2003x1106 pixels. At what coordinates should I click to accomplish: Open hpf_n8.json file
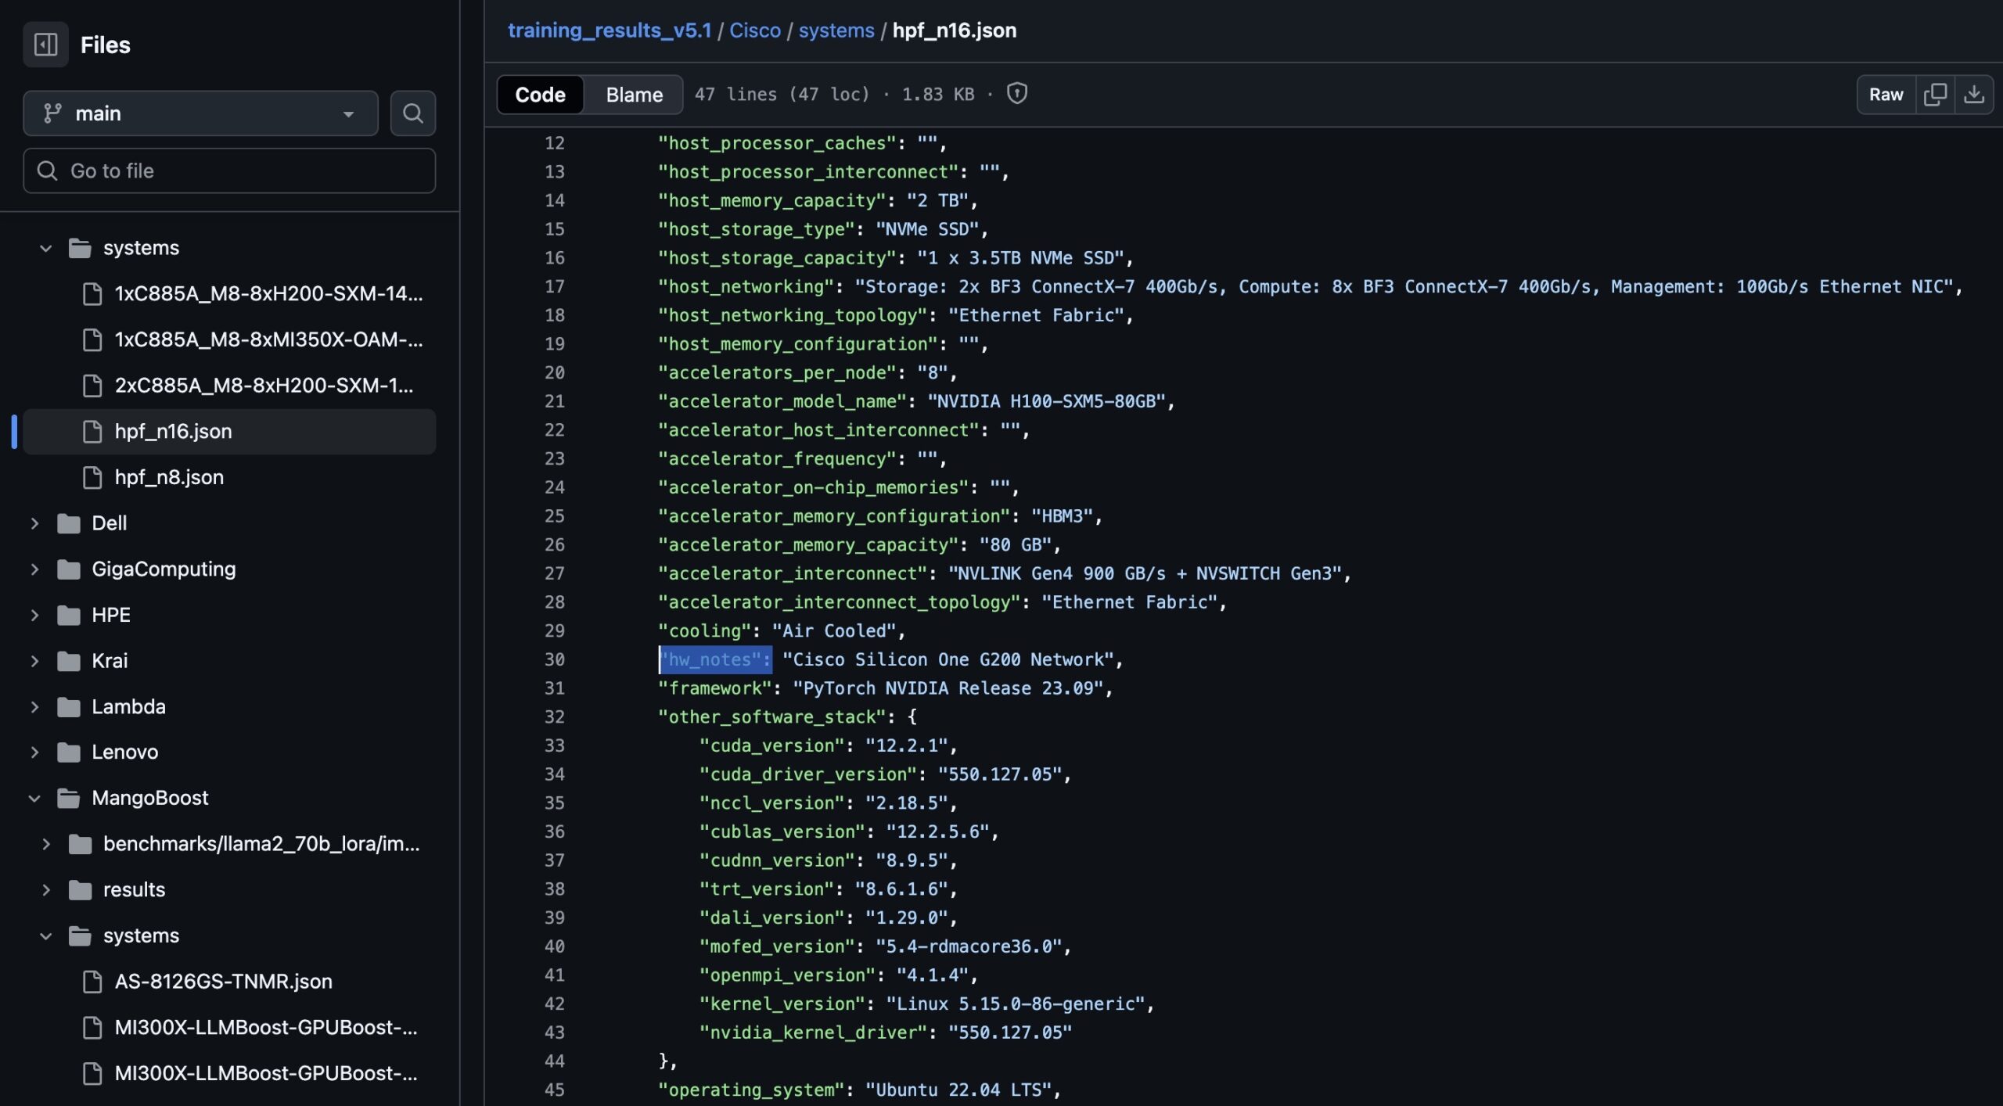[x=168, y=477]
